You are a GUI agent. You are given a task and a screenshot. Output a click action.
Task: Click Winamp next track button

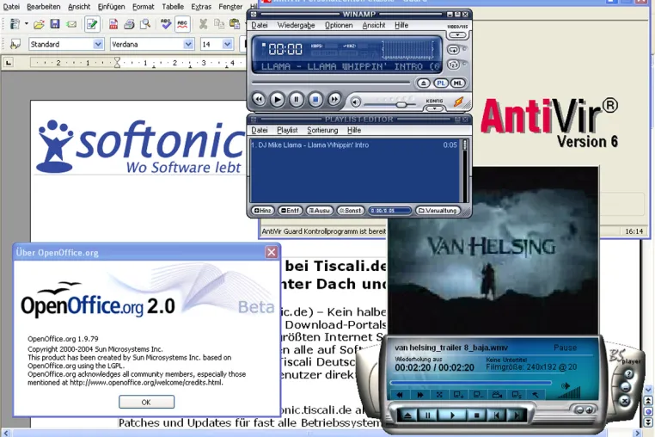(x=334, y=100)
